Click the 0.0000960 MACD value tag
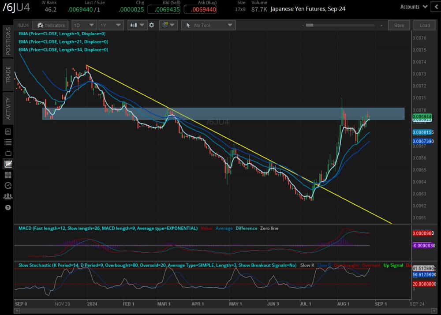This screenshot has width=441, height=315. click(x=423, y=233)
